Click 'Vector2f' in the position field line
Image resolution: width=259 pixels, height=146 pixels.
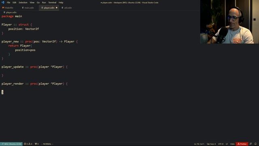[x=32, y=29]
